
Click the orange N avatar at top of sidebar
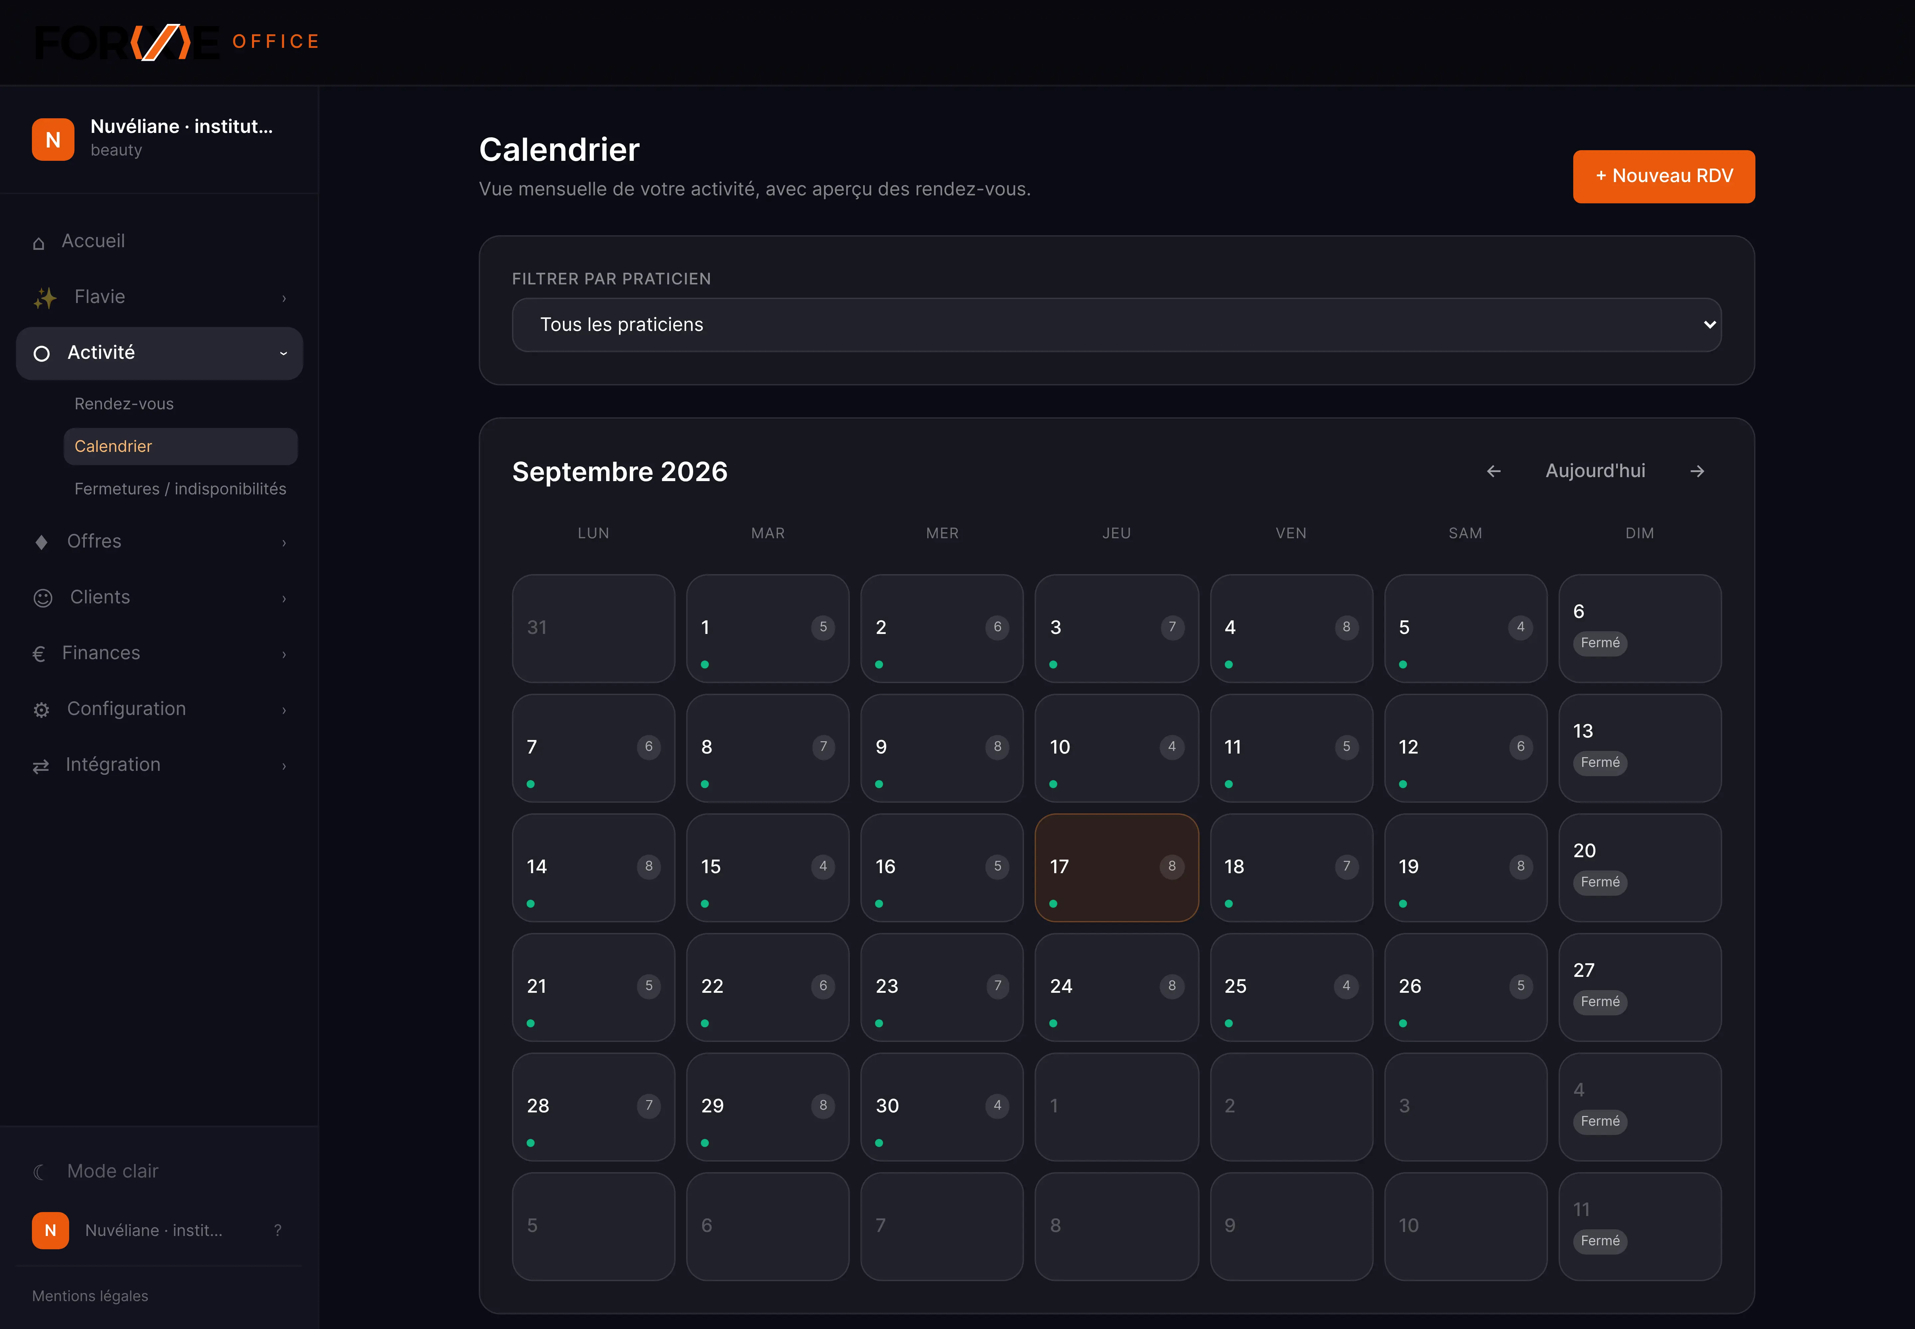pos(53,139)
